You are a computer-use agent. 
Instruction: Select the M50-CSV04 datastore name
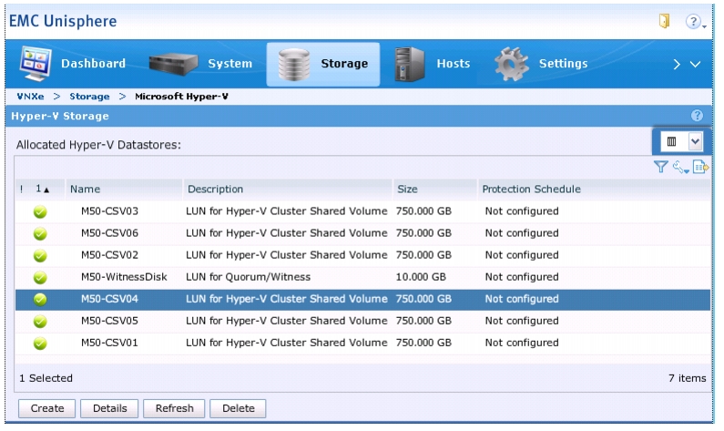coord(109,299)
